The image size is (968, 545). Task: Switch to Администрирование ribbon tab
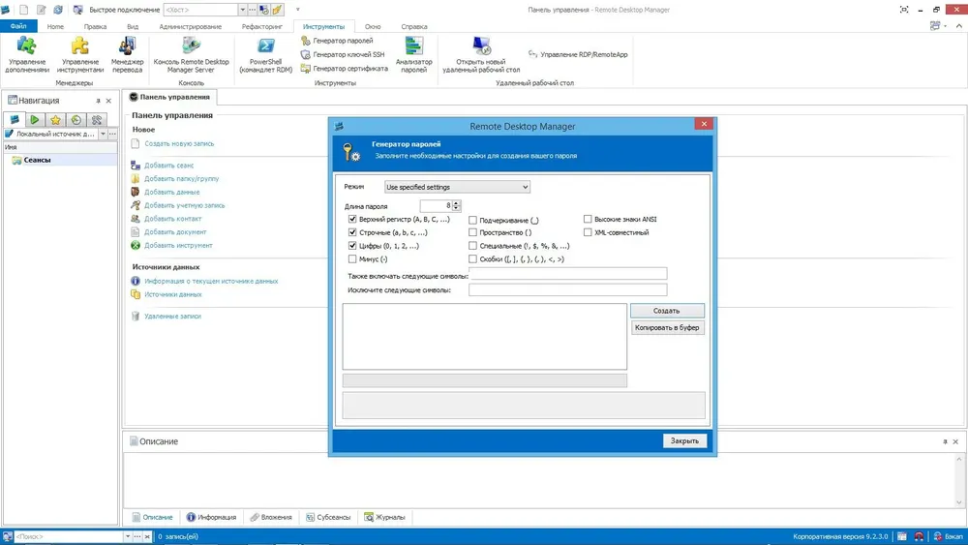190,26
